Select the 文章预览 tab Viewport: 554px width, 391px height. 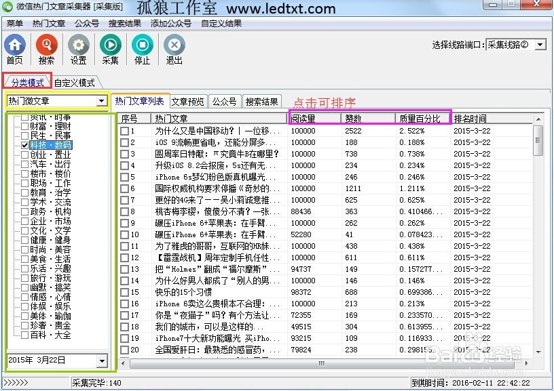click(187, 102)
